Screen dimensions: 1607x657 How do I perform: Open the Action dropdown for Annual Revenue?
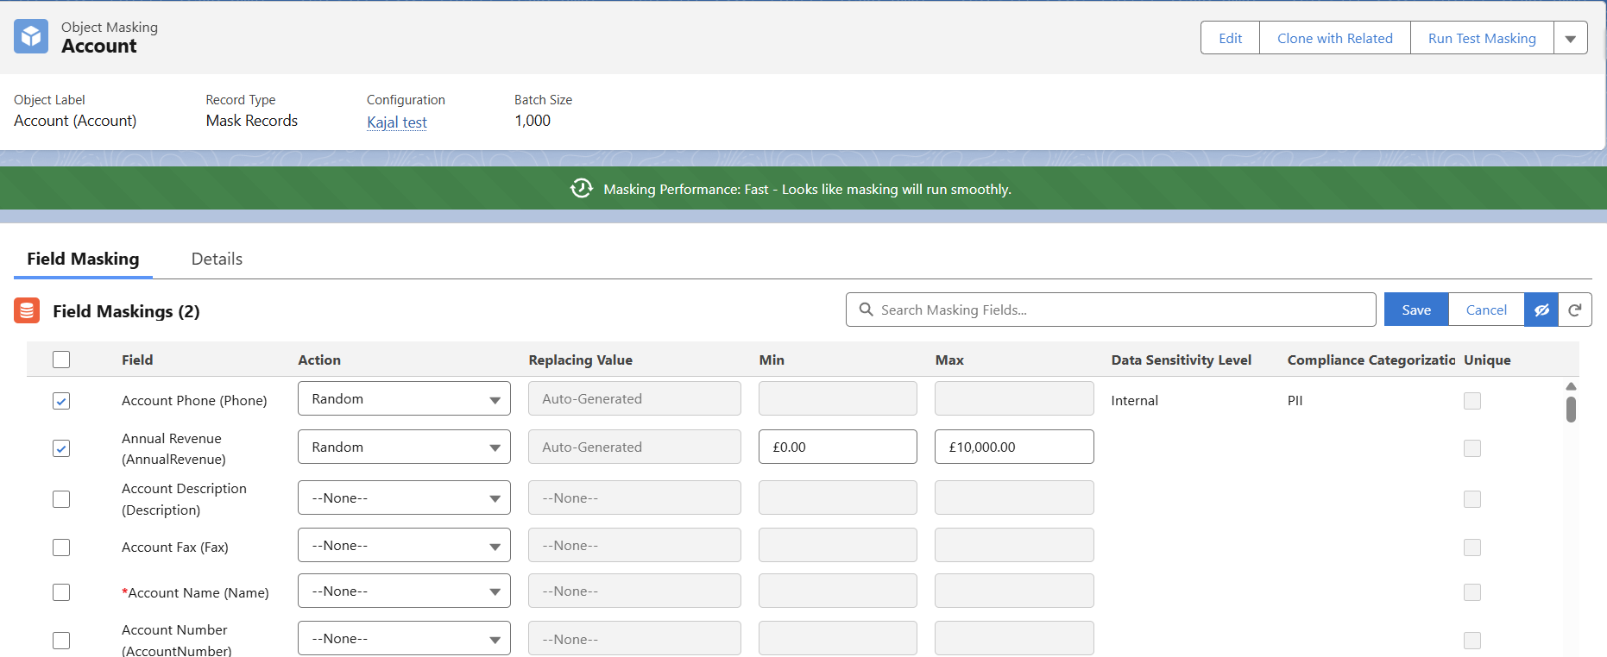coord(404,447)
